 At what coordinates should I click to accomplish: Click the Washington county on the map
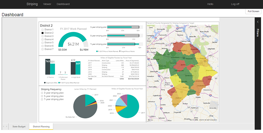coord(179,48)
